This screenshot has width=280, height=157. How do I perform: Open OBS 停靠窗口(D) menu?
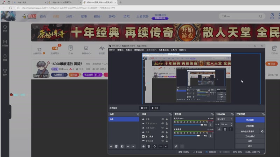pyautogui.click(x=139, y=50)
